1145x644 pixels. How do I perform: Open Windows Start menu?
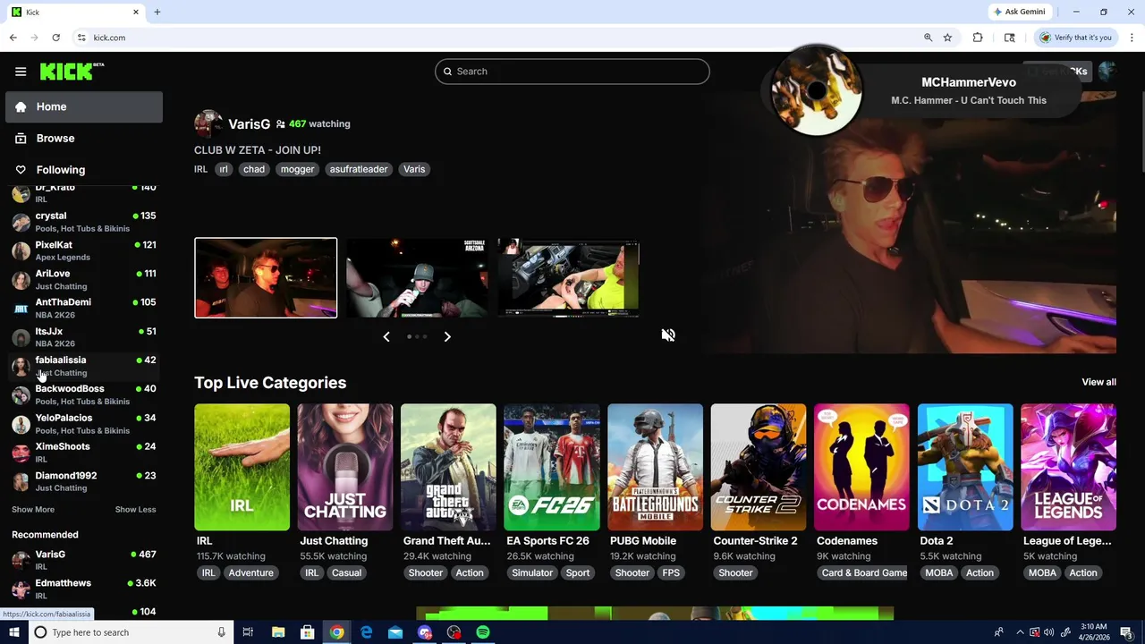tap(13, 632)
